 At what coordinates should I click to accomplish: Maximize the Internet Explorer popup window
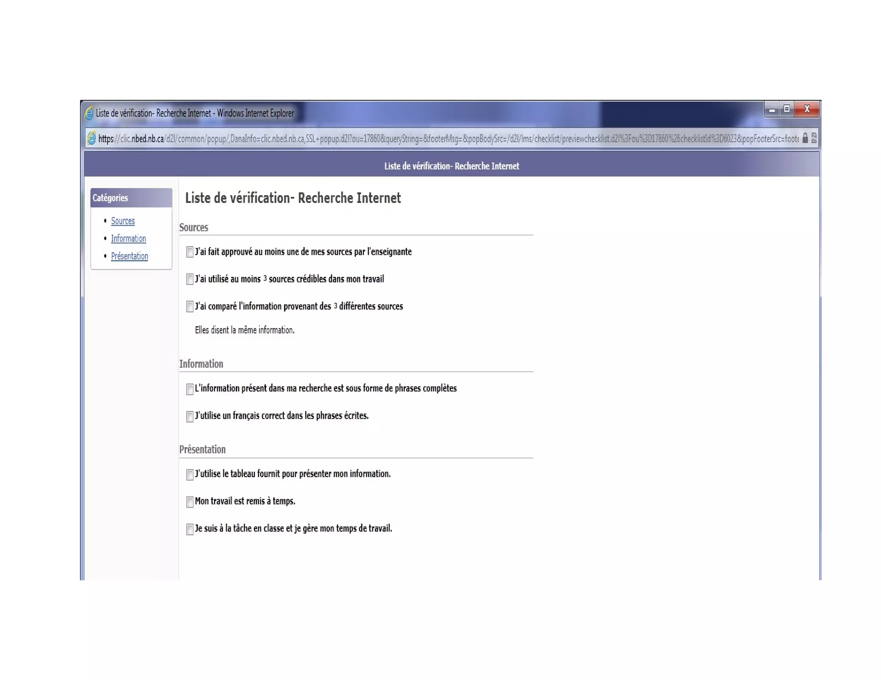786,109
